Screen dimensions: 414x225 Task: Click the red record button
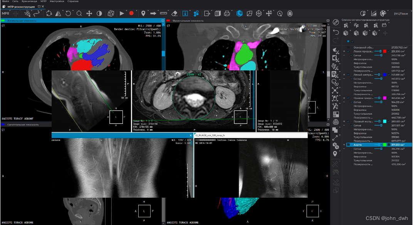point(132,13)
